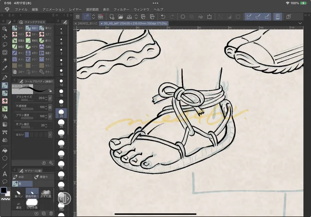Expand brush density dynamics dropdown
The height and width of the screenshot is (217, 311).
tap(50, 116)
